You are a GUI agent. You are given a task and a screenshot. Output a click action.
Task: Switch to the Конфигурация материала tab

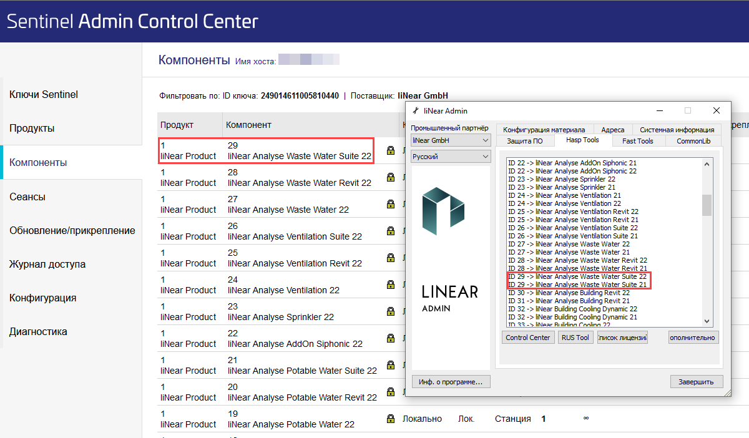point(544,130)
